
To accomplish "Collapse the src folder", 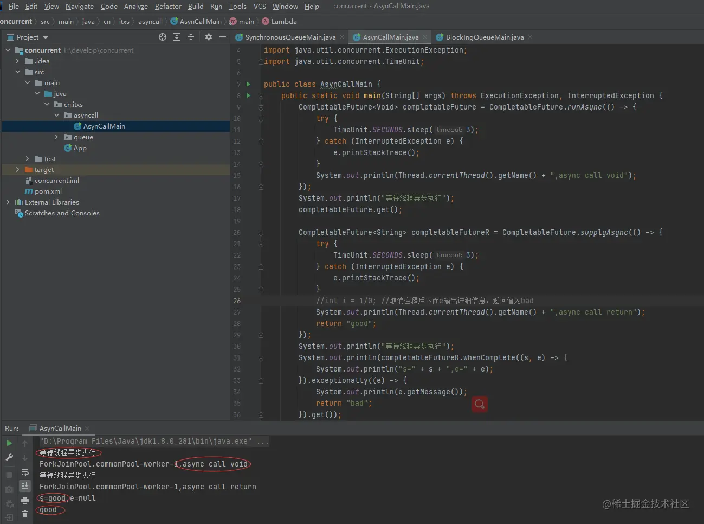I will coord(17,72).
